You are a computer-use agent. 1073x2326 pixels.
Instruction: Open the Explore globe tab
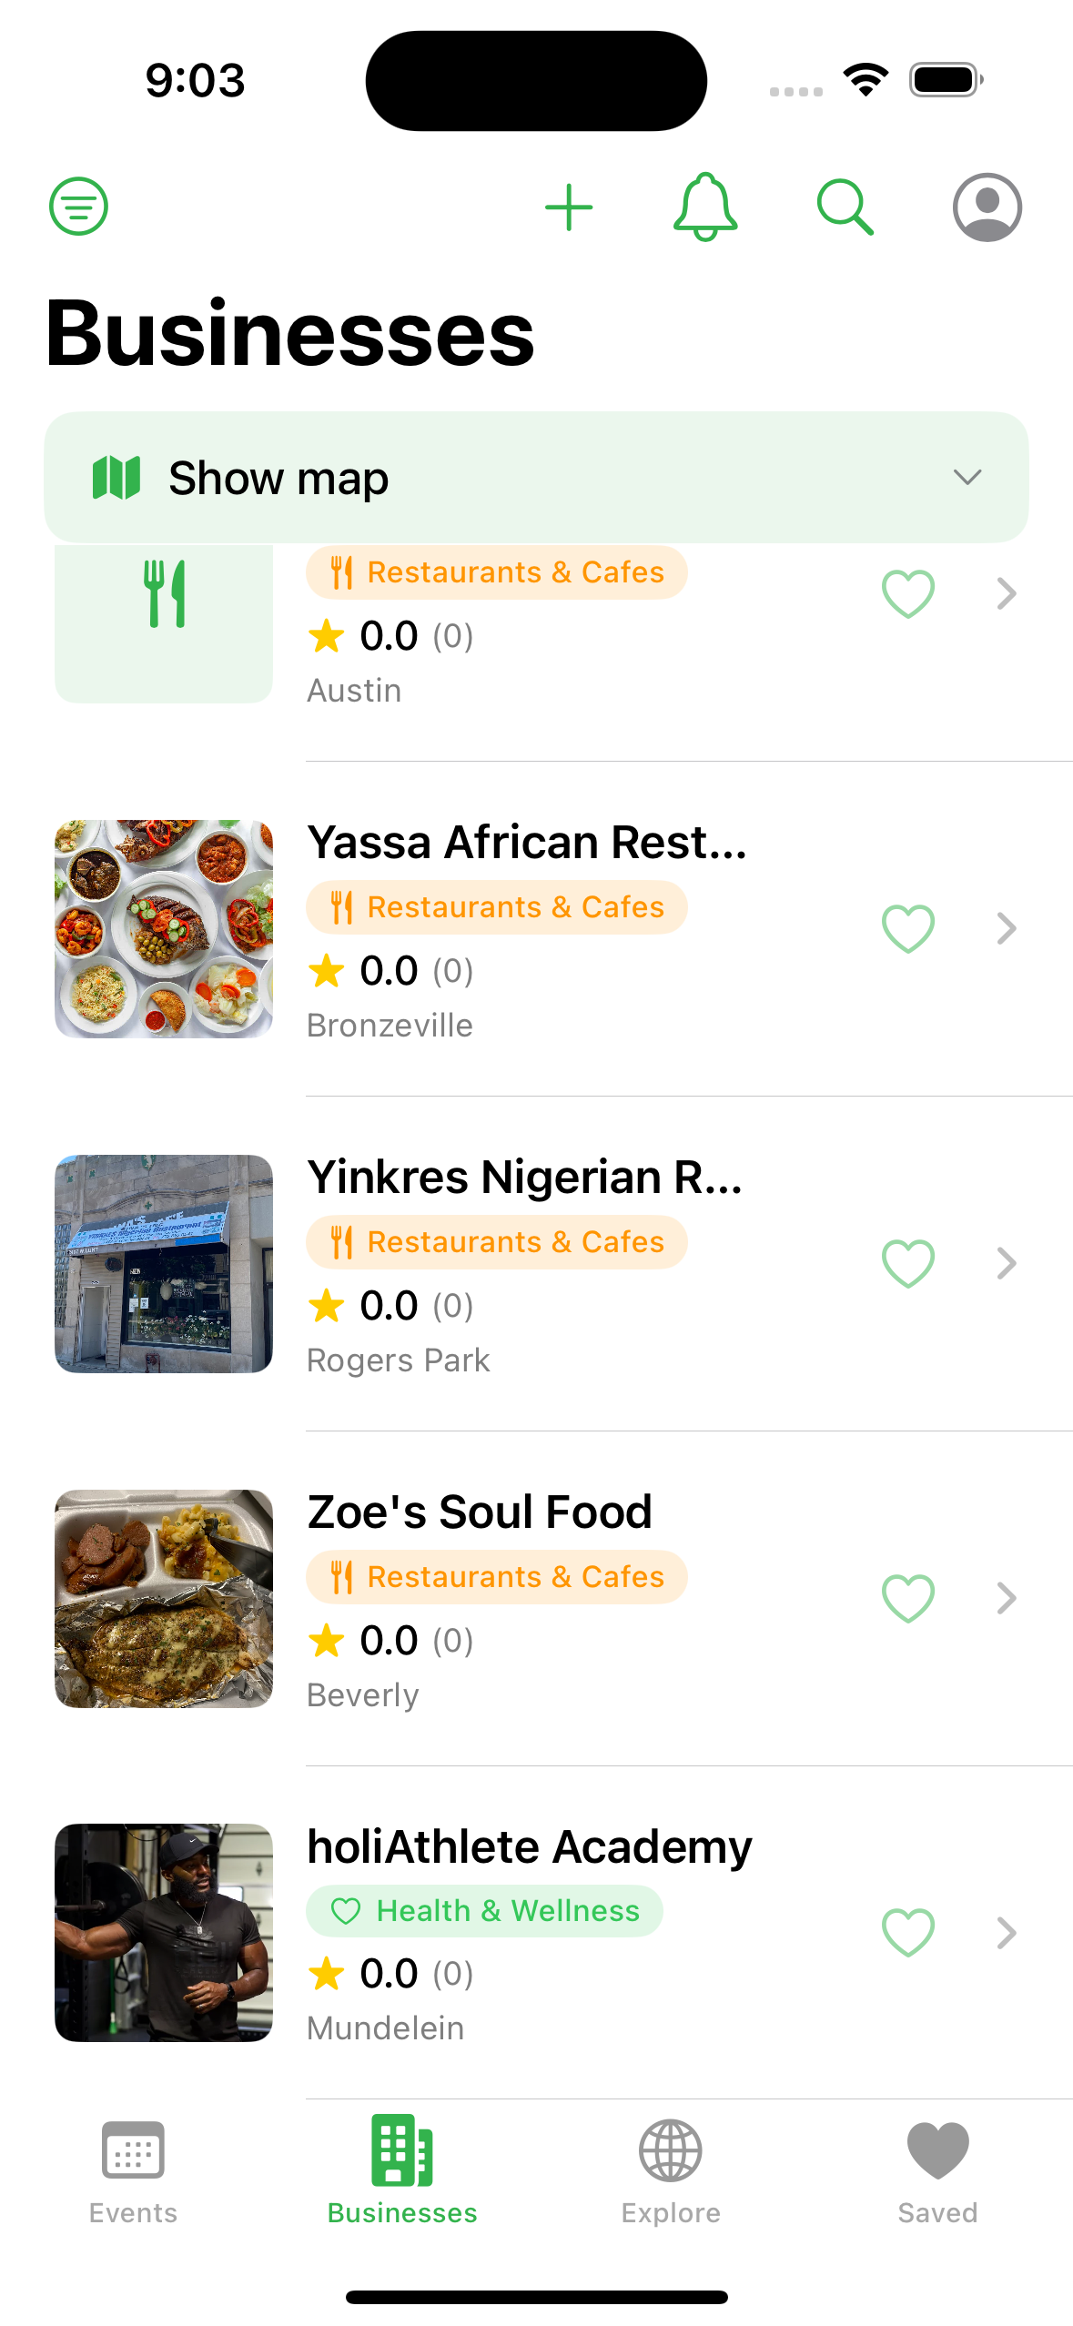coord(671,2170)
